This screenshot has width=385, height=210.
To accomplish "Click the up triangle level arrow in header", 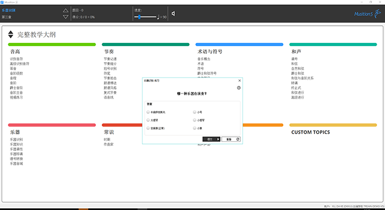I will [x=65, y=10].
